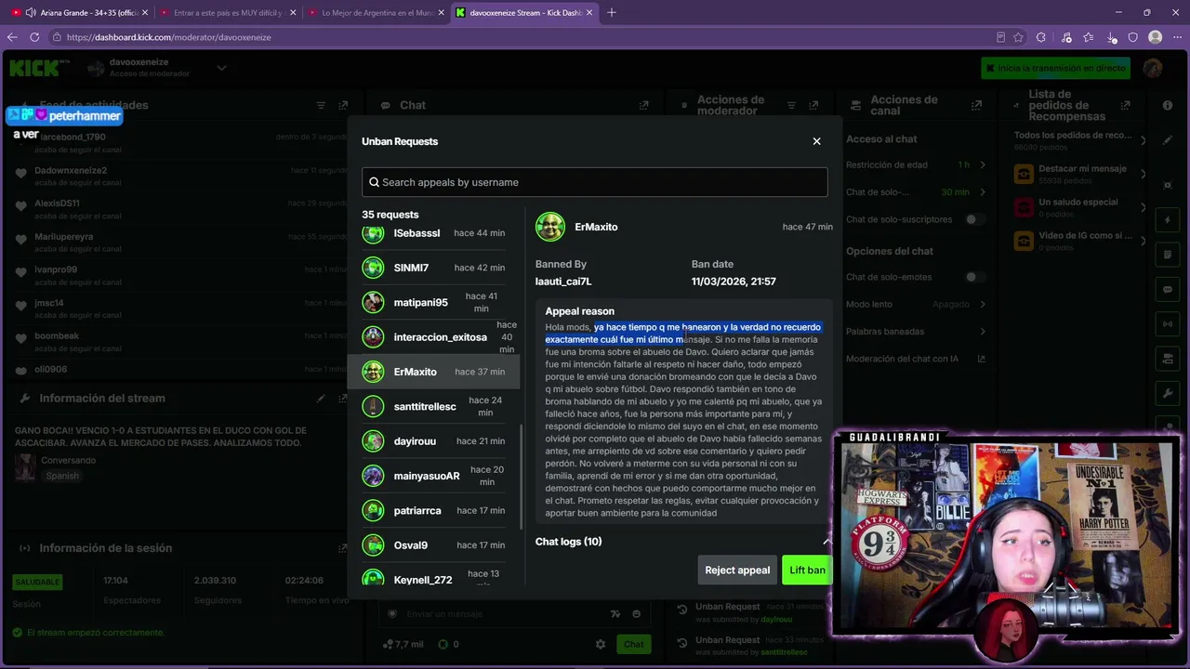Select dayirouu unban request
1190x669 pixels.
(433, 440)
